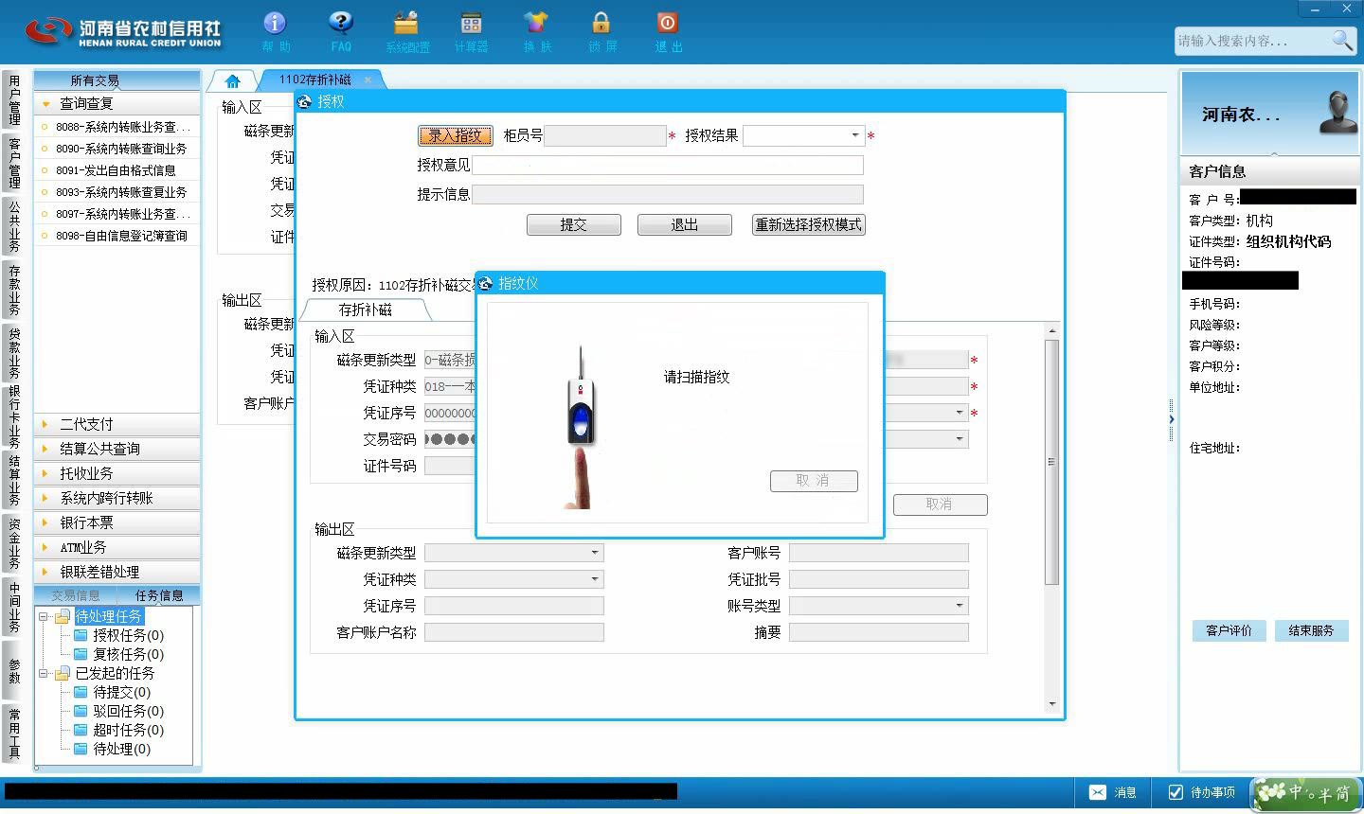This screenshot has width=1364, height=814.
Task: Select the 待提交(0) tree item
Action: [x=121, y=692]
